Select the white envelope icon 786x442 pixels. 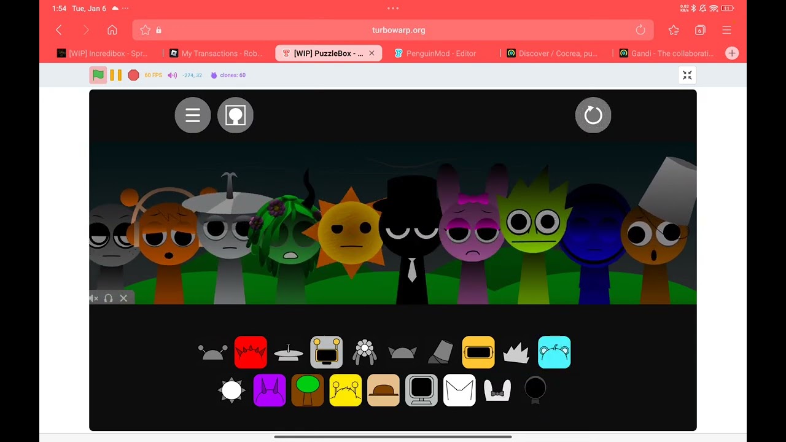pyautogui.click(x=459, y=390)
